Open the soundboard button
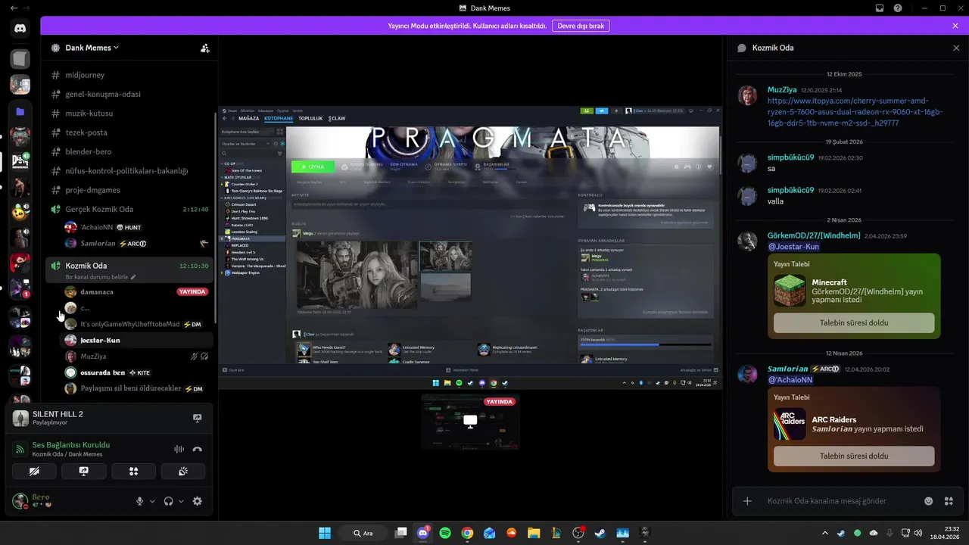Image resolution: width=969 pixels, height=545 pixels. 182,471
